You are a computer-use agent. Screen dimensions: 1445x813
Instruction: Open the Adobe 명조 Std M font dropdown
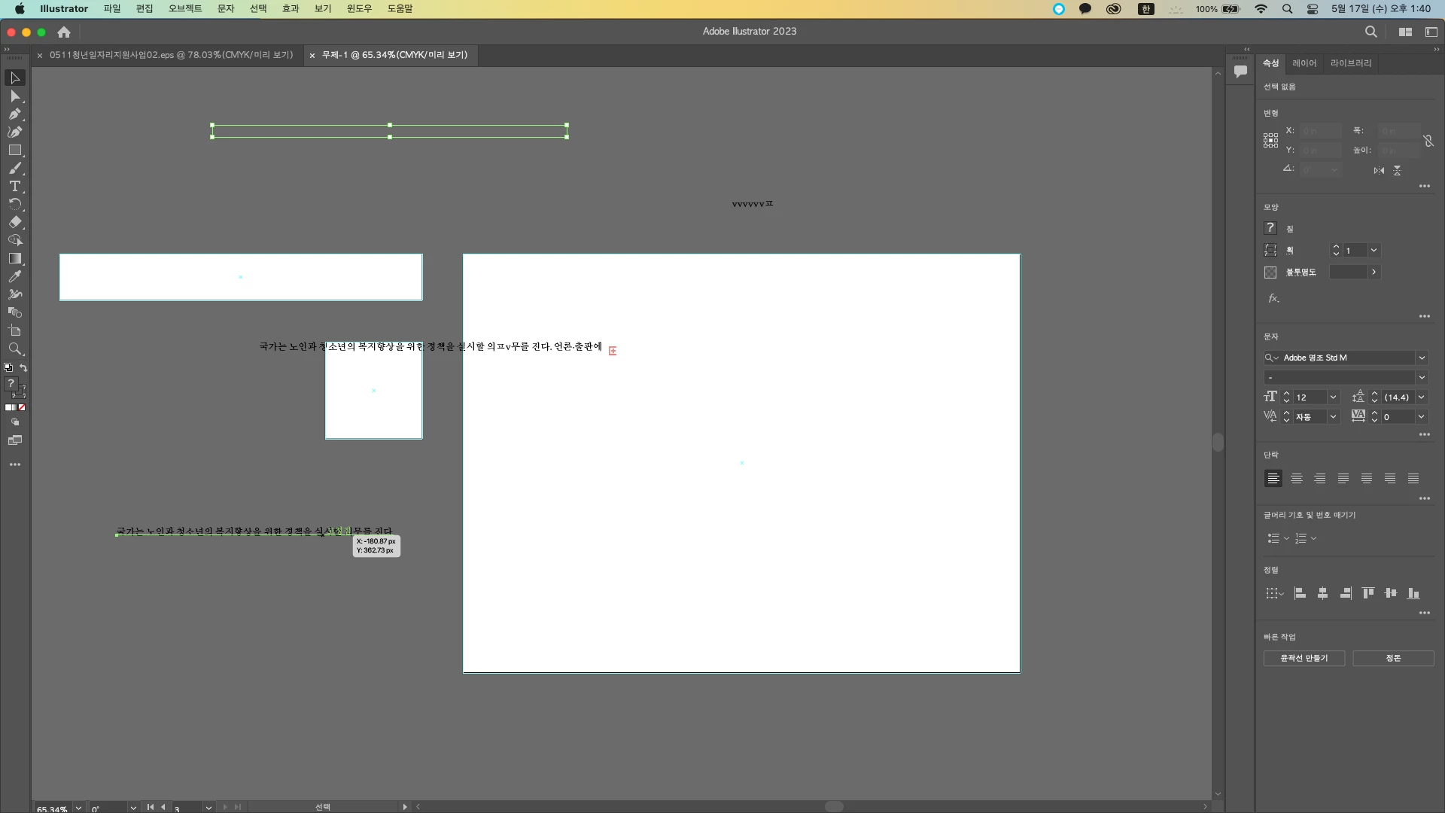(x=1422, y=358)
